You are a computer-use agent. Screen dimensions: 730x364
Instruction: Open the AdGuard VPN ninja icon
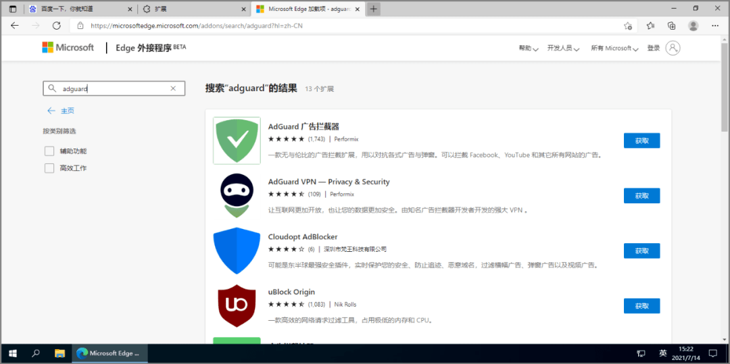[x=237, y=196]
